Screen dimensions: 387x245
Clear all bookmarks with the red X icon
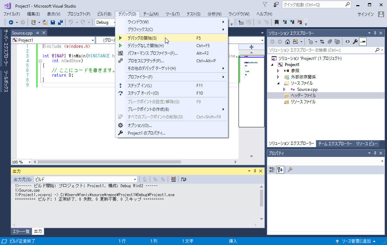tap(300, 22)
